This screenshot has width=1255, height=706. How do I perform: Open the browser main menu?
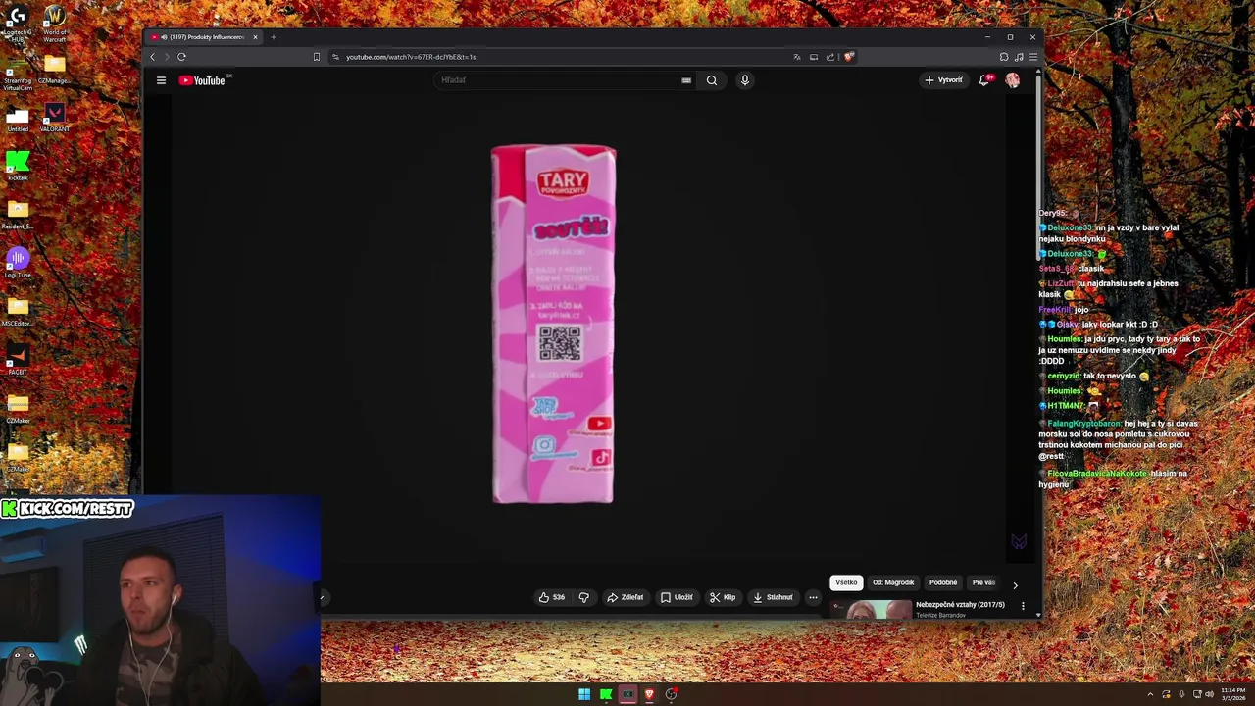[x=1032, y=57]
